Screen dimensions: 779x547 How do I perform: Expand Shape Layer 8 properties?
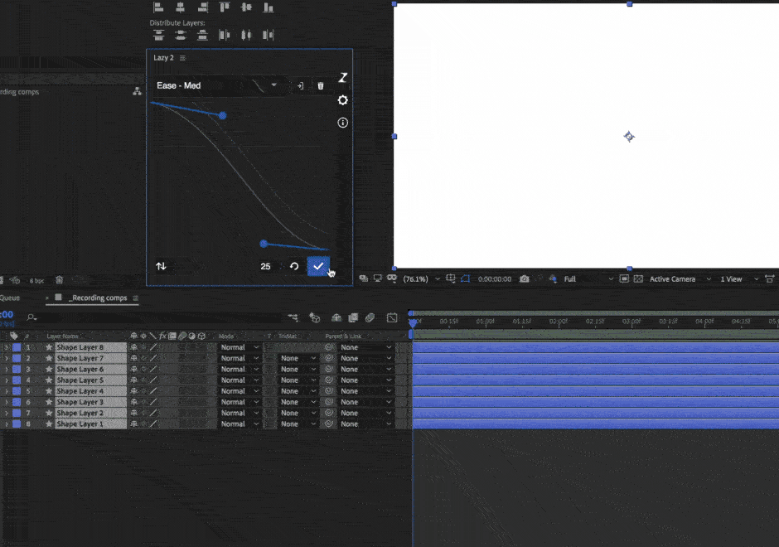pos(7,347)
